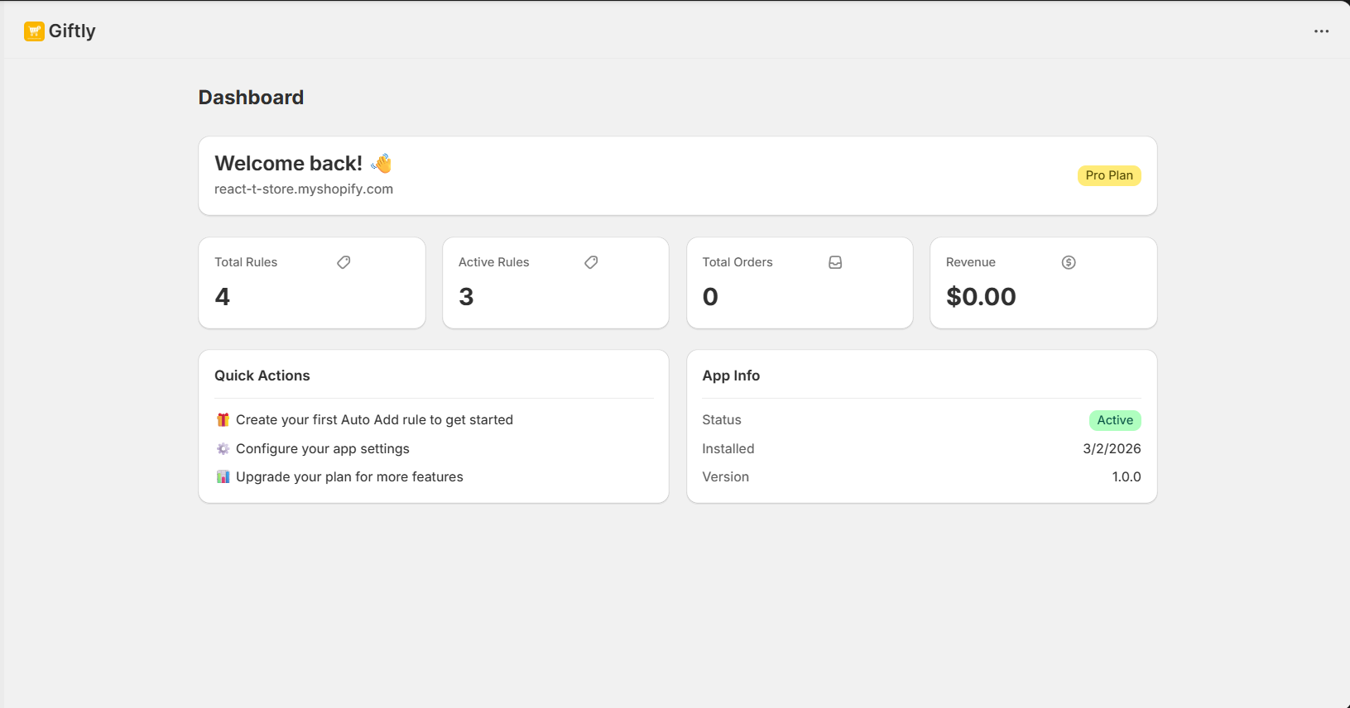Viewport: 1350px width, 708px height.
Task: Click the Revenue value $0.00
Action: (x=981, y=297)
